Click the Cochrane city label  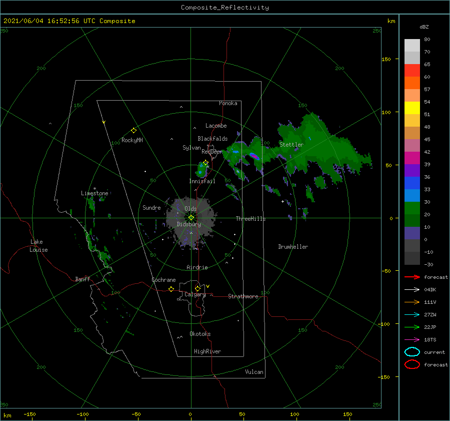tap(163, 280)
